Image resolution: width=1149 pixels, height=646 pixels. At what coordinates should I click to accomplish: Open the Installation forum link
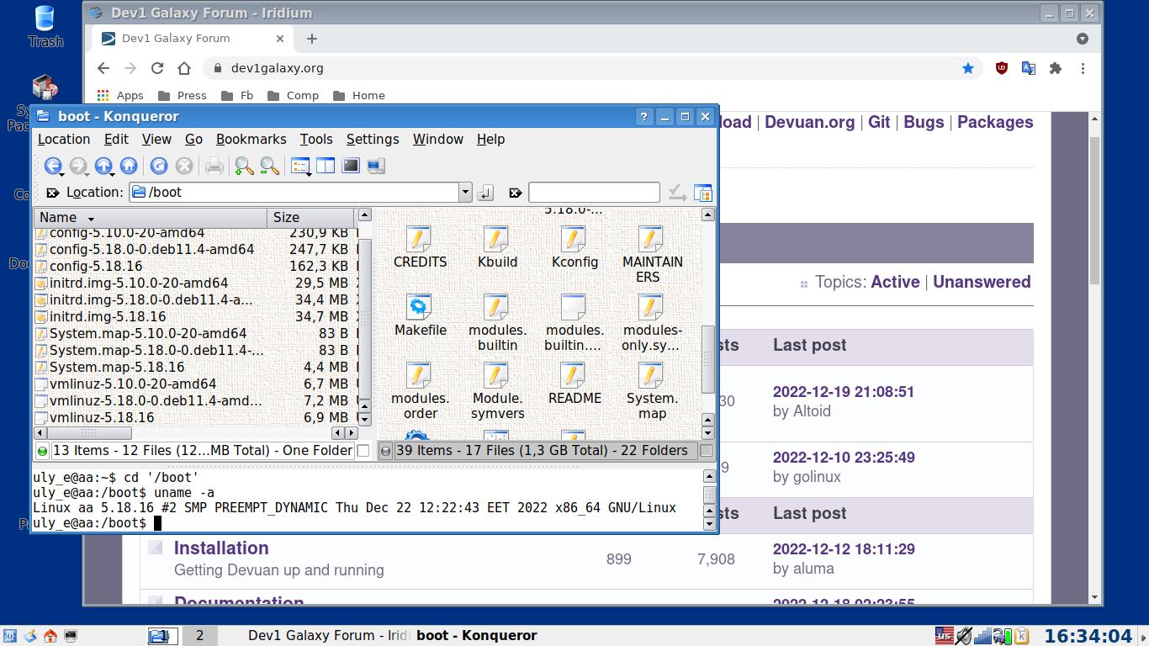[x=221, y=548]
